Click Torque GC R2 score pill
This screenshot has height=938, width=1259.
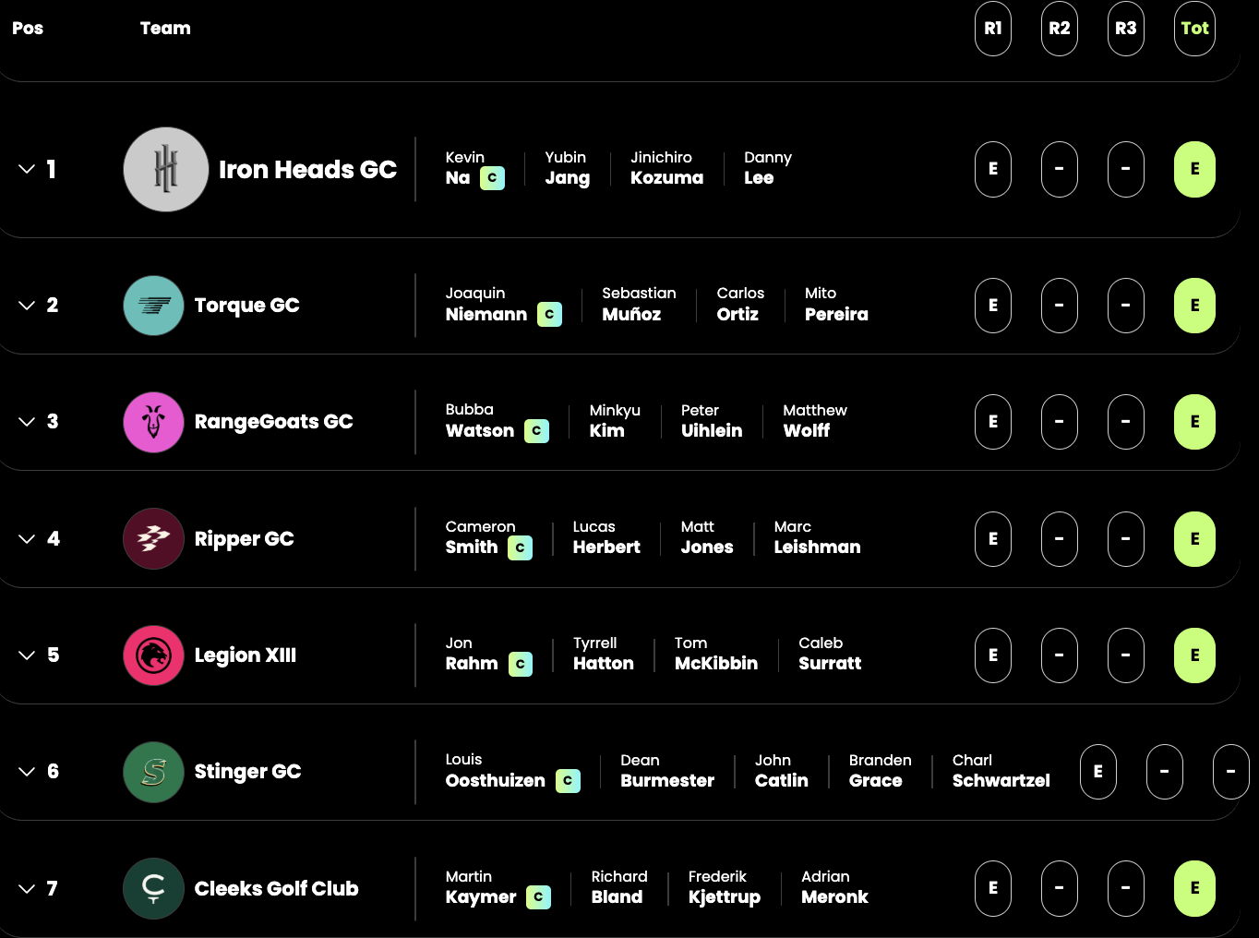[x=1060, y=306]
